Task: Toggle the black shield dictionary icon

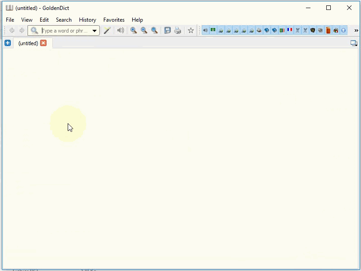Action: coord(313,30)
